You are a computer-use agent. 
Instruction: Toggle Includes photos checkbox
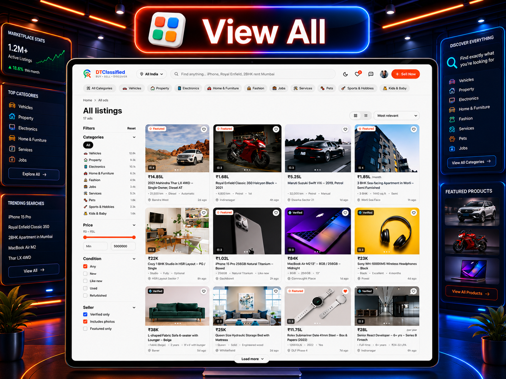click(85, 322)
